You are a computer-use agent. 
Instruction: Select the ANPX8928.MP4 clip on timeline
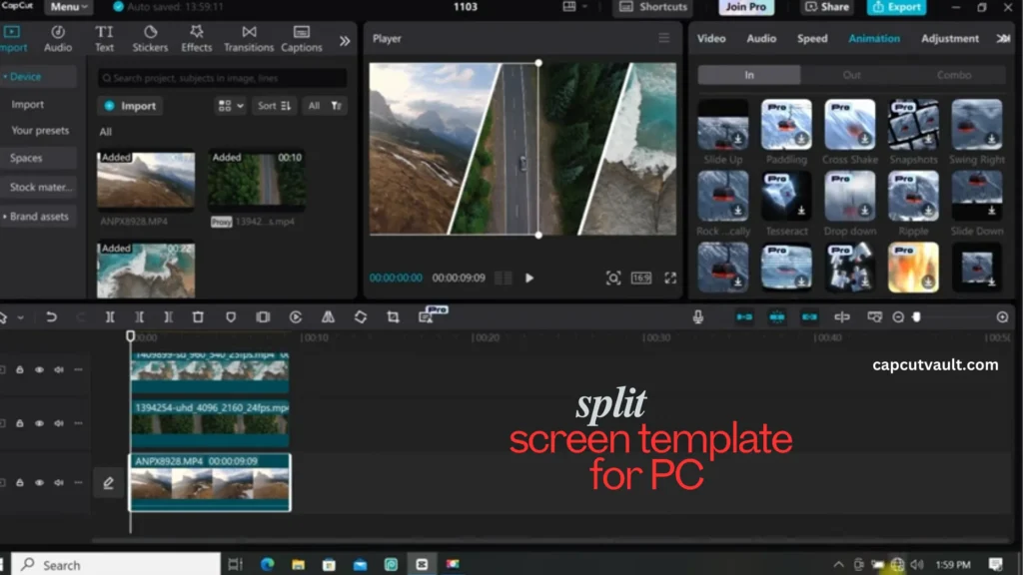coord(210,482)
